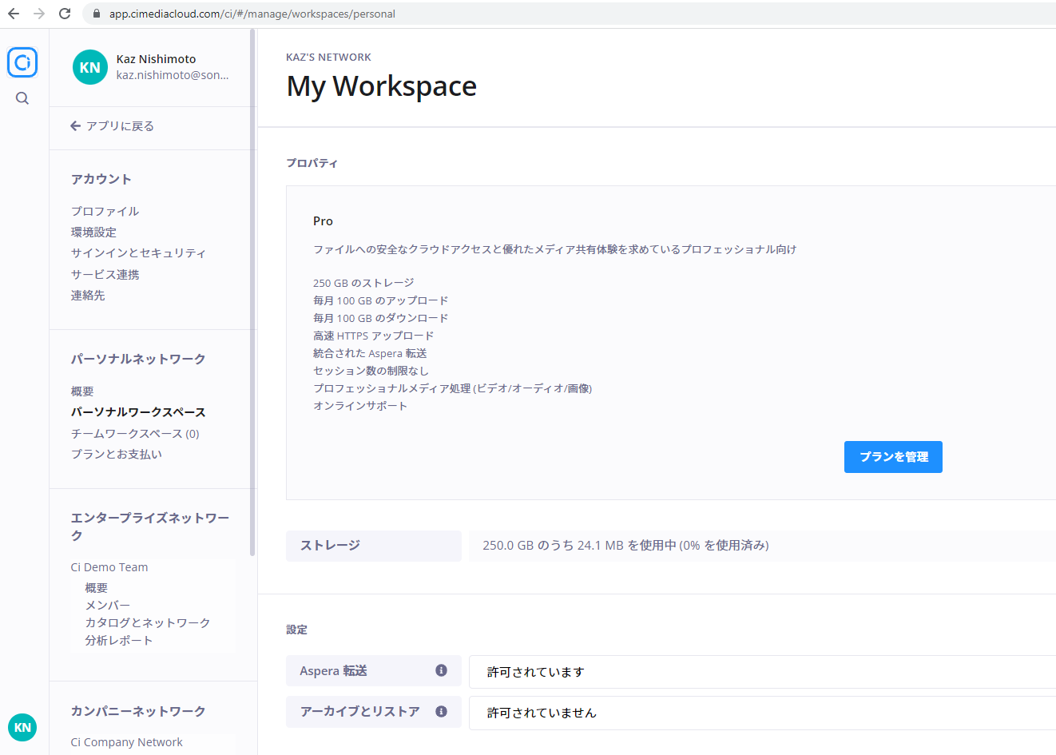Click the 250 GB のストレージ line
1056x755 pixels.
pos(363,283)
